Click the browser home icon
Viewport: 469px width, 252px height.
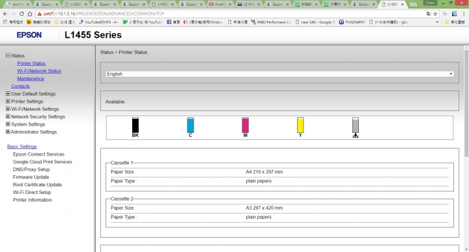[29, 14]
